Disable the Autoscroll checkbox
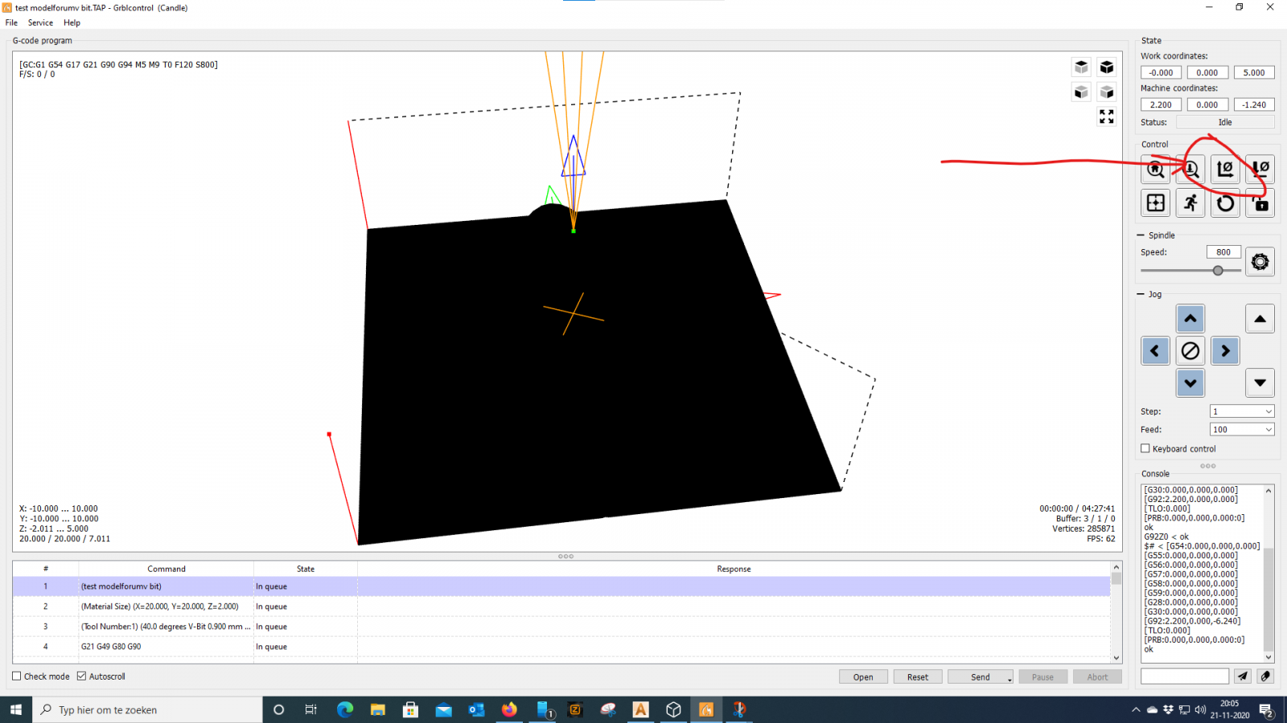Viewport: 1287px width, 723px height. click(81, 676)
